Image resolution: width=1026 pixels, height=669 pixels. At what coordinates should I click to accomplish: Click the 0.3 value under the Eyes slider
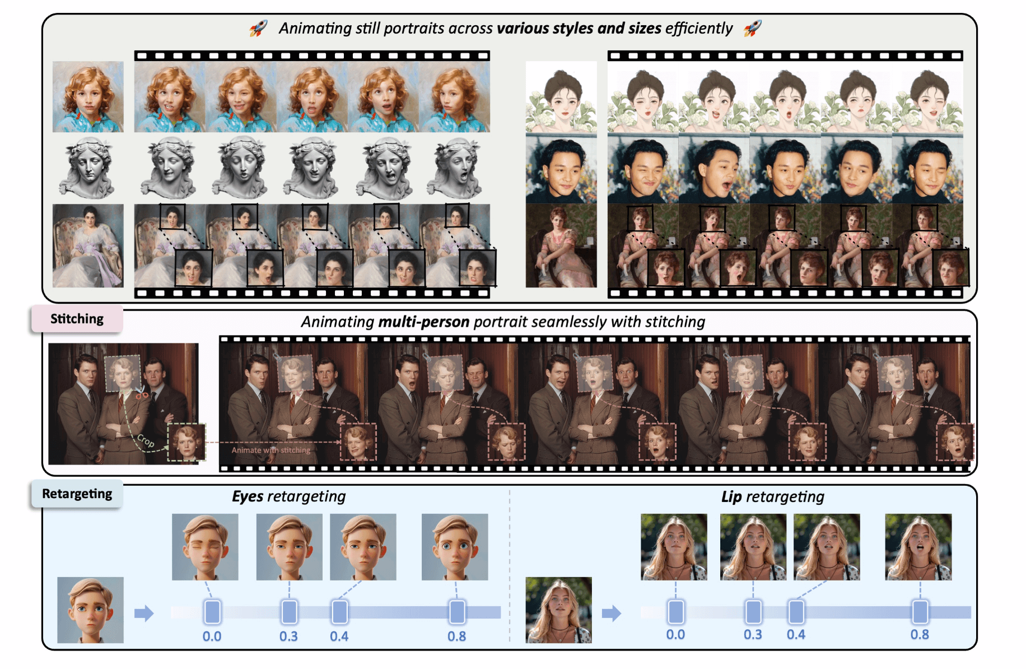(288, 637)
